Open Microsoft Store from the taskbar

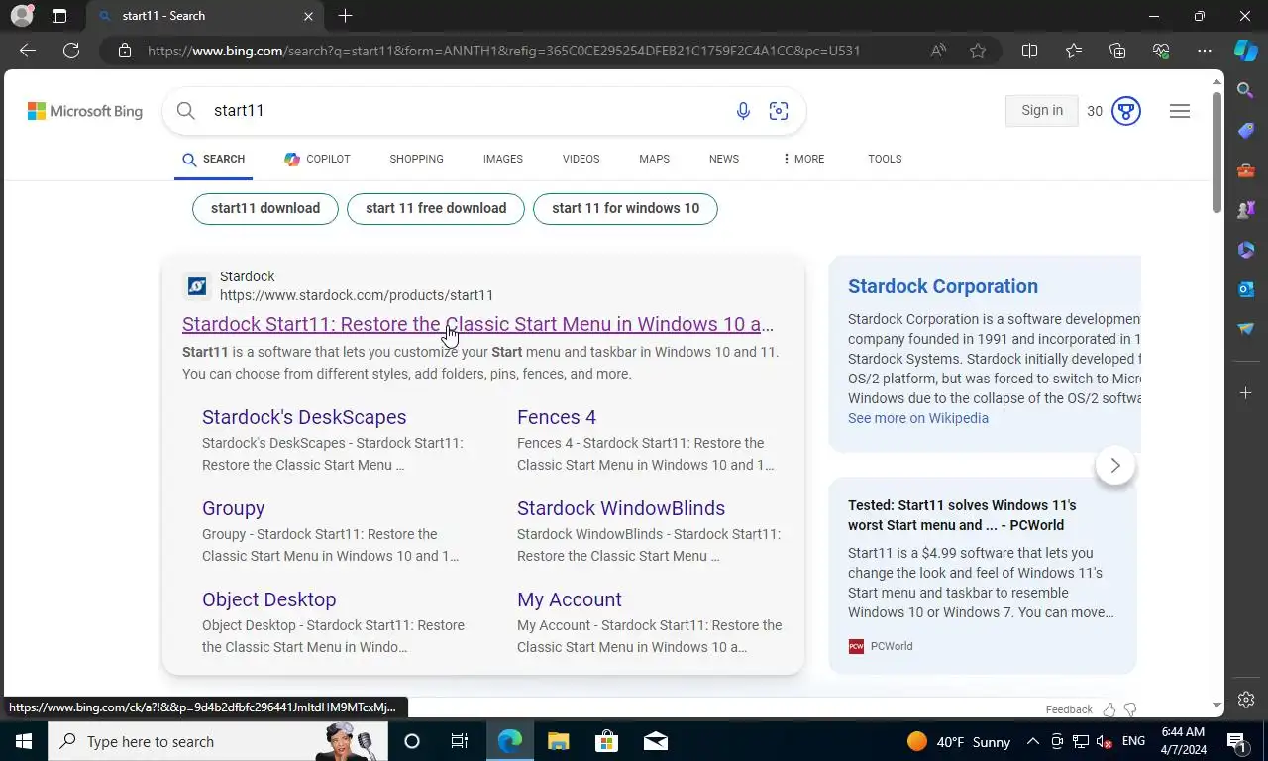coord(606,741)
